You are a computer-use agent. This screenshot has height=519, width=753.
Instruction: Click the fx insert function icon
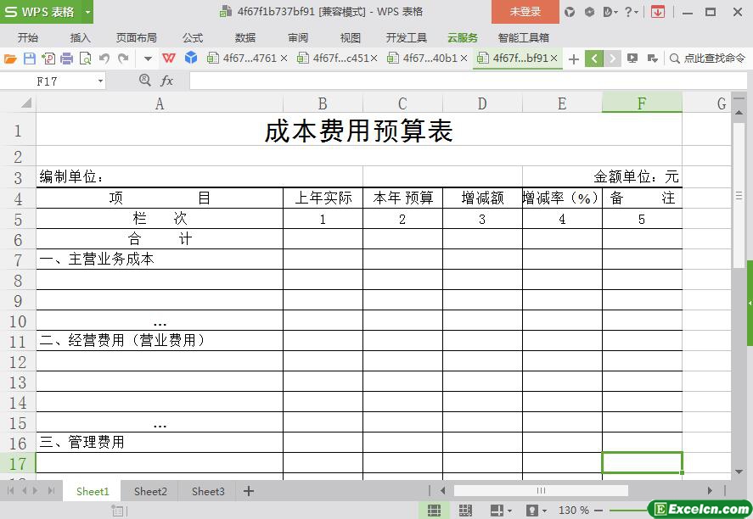(167, 81)
